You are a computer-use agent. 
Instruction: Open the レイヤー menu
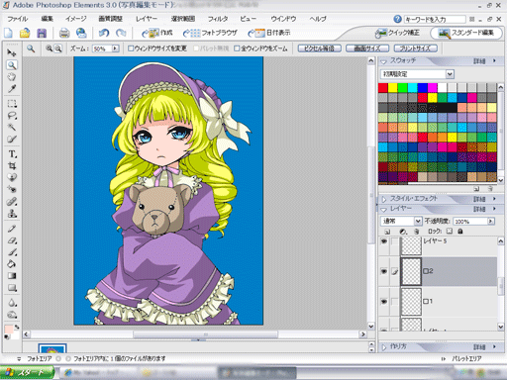[x=147, y=19]
